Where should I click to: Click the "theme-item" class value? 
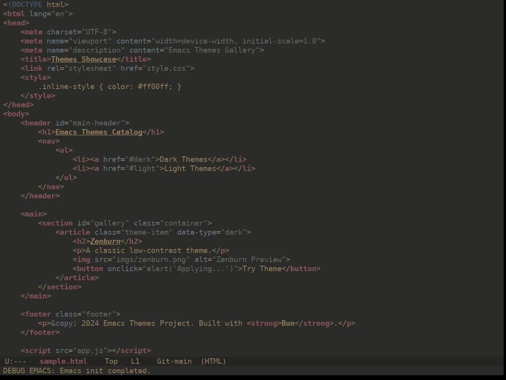pyautogui.click(x=147, y=232)
